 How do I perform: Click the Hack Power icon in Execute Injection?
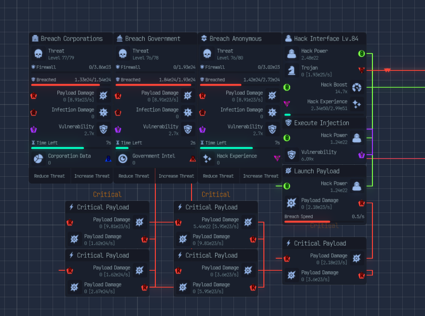[356, 138]
